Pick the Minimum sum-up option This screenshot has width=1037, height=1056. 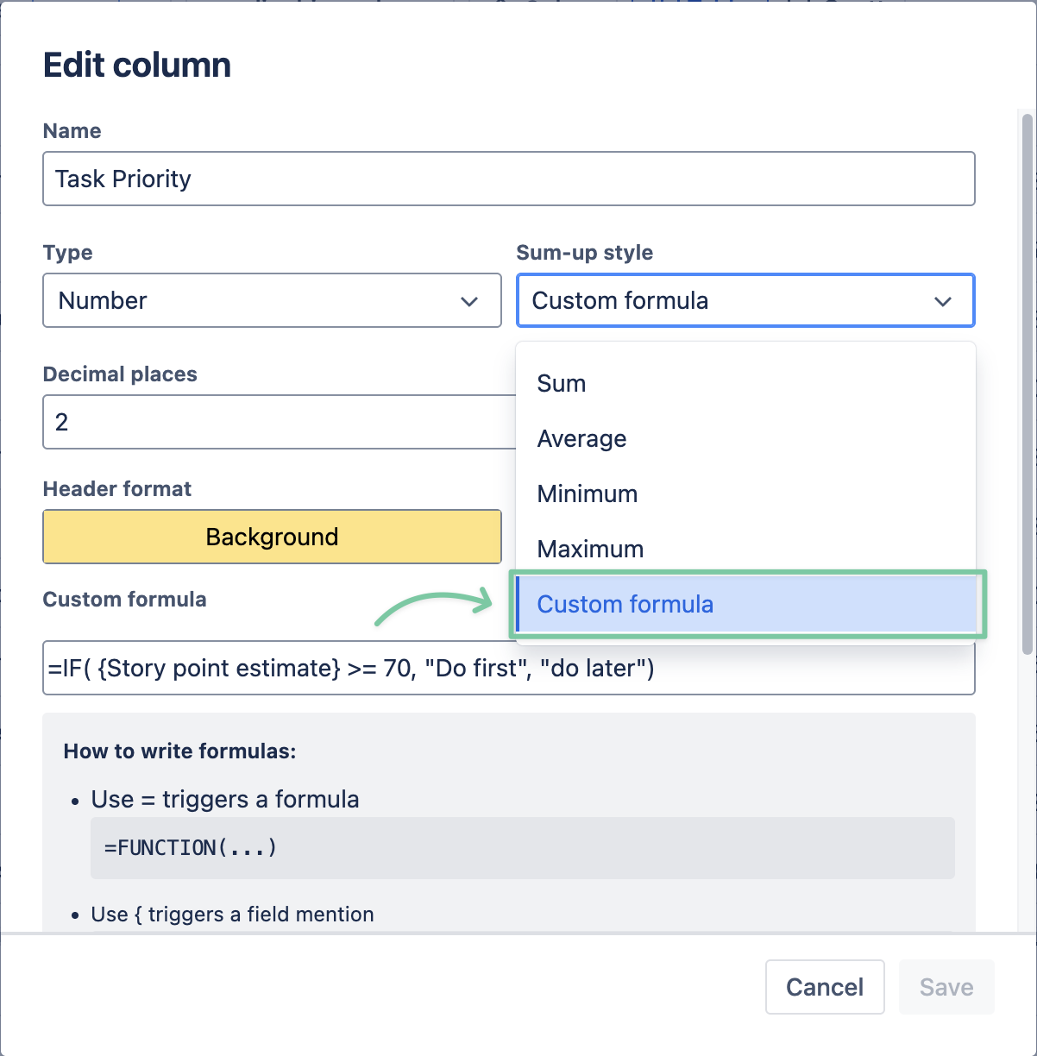click(x=588, y=493)
